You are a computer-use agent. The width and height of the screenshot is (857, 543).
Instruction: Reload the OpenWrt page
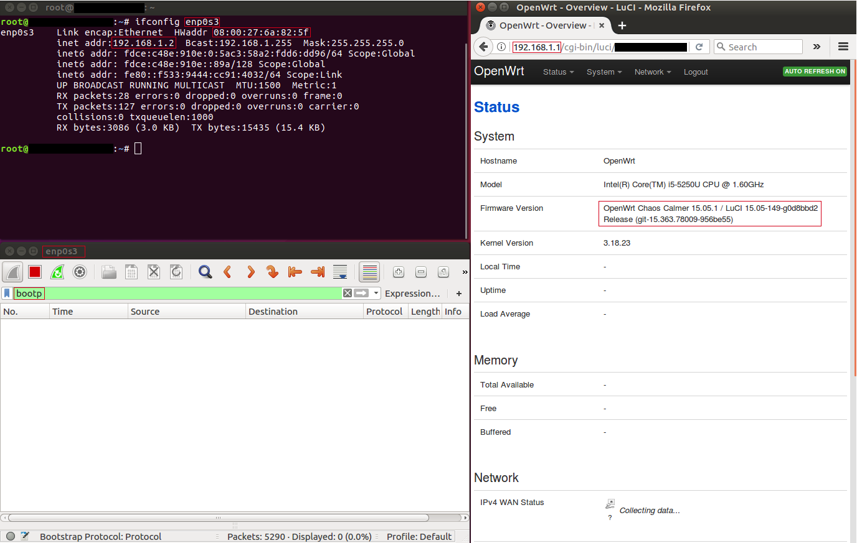click(699, 47)
